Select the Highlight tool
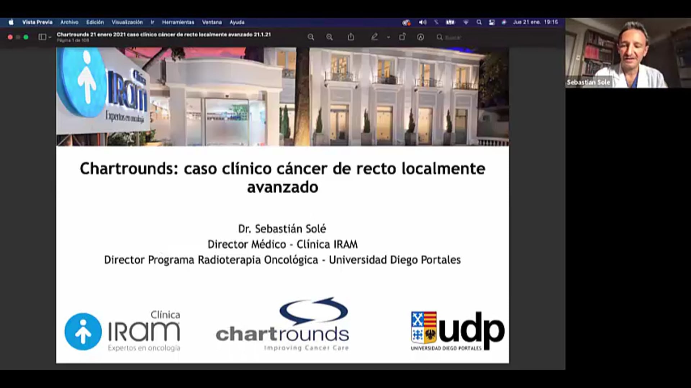 tap(375, 37)
